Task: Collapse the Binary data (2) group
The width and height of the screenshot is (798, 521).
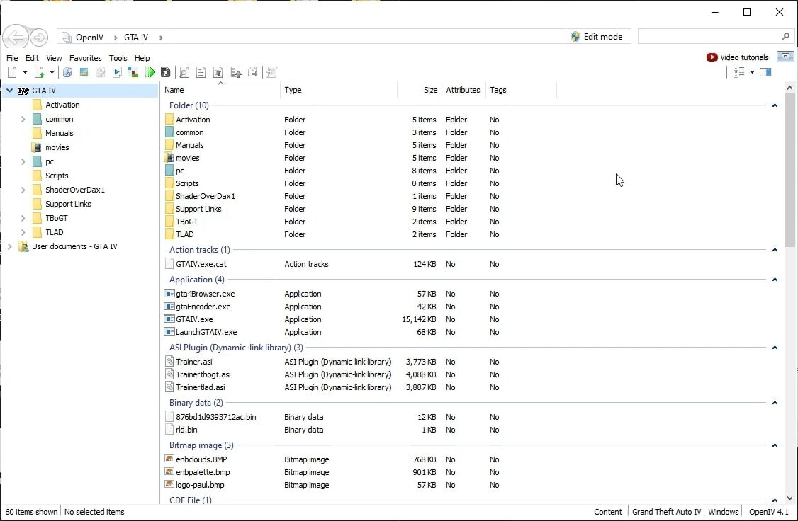Action: click(775, 403)
